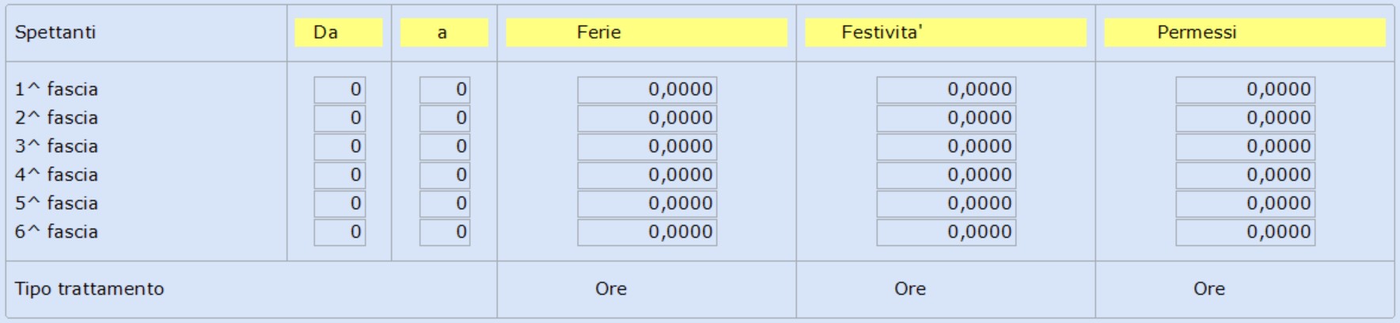The image size is (1400, 323).
Task: Click Ore under the Permessi column
Action: (1209, 289)
